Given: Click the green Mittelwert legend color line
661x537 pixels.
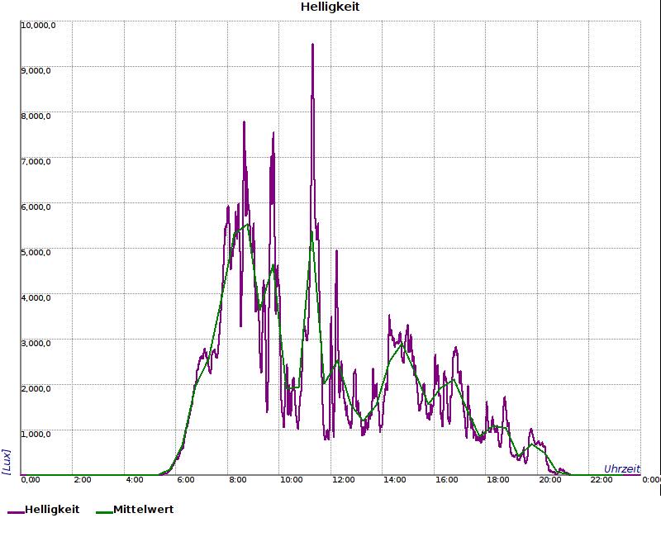Looking at the screenshot, I should (x=105, y=512).
